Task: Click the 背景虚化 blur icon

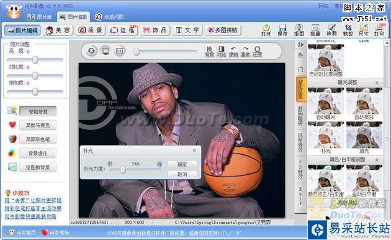Action: click(12, 152)
